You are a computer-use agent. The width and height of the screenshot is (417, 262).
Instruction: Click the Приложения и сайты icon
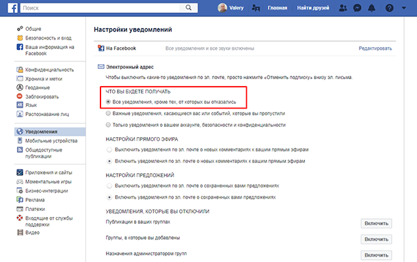[20, 172]
